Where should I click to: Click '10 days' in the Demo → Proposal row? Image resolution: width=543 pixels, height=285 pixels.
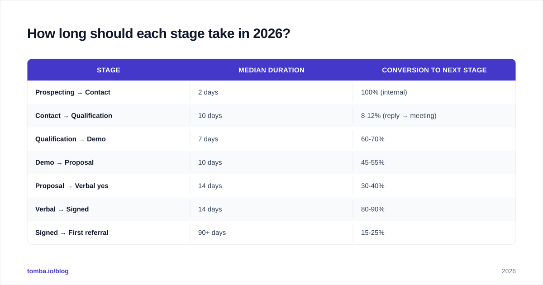[x=271, y=162]
